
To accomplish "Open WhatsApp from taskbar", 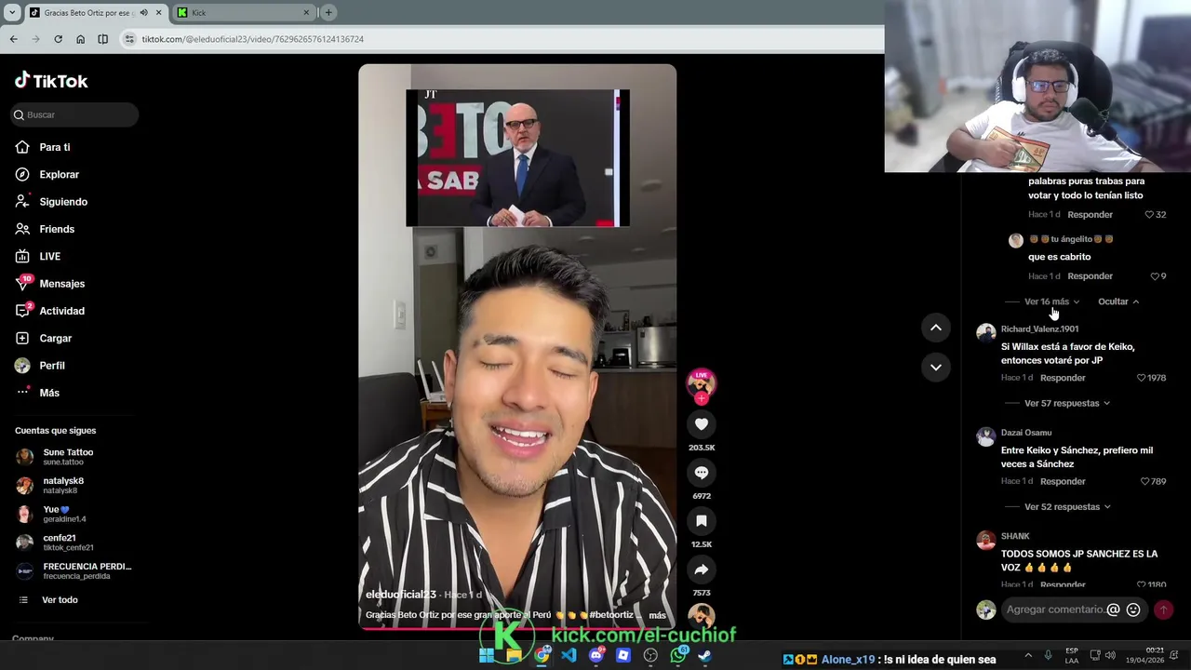I will click(x=678, y=656).
